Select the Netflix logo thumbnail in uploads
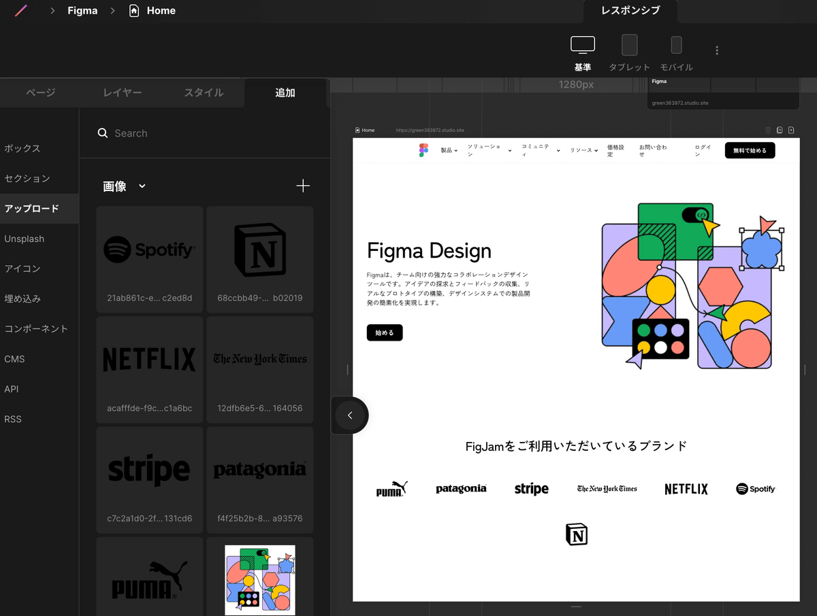817x616 pixels. pos(150,369)
